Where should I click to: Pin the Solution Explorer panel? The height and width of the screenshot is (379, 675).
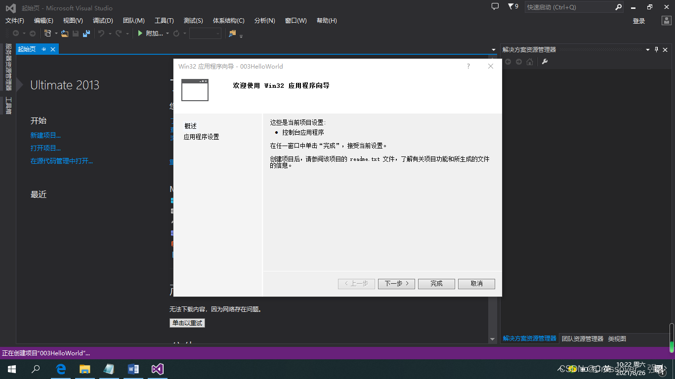(x=657, y=50)
